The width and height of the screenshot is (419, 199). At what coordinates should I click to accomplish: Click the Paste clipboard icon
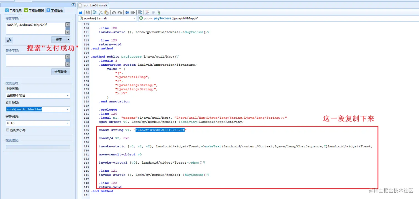click(106, 12)
